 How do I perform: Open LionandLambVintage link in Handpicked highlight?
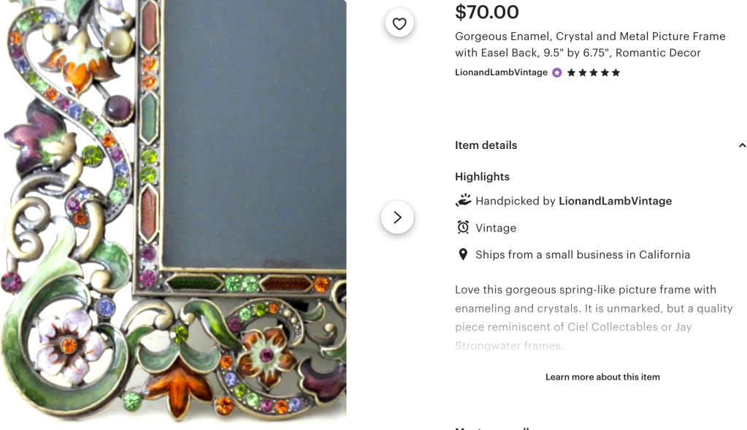615,201
